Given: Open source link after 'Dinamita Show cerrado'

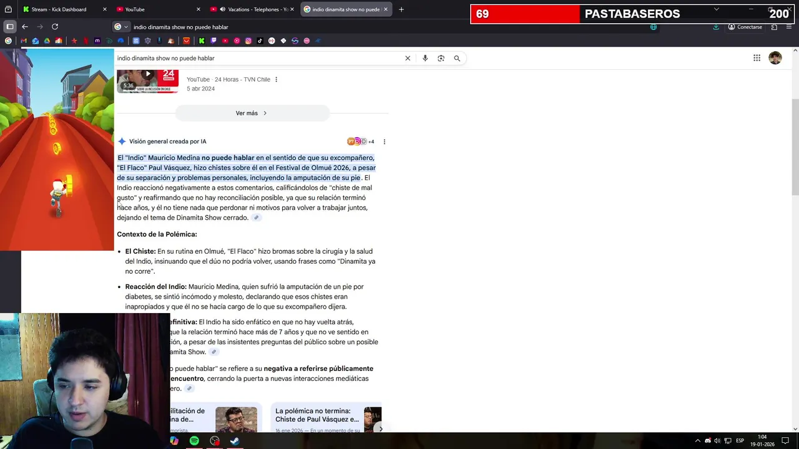Looking at the screenshot, I should click(x=256, y=218).
